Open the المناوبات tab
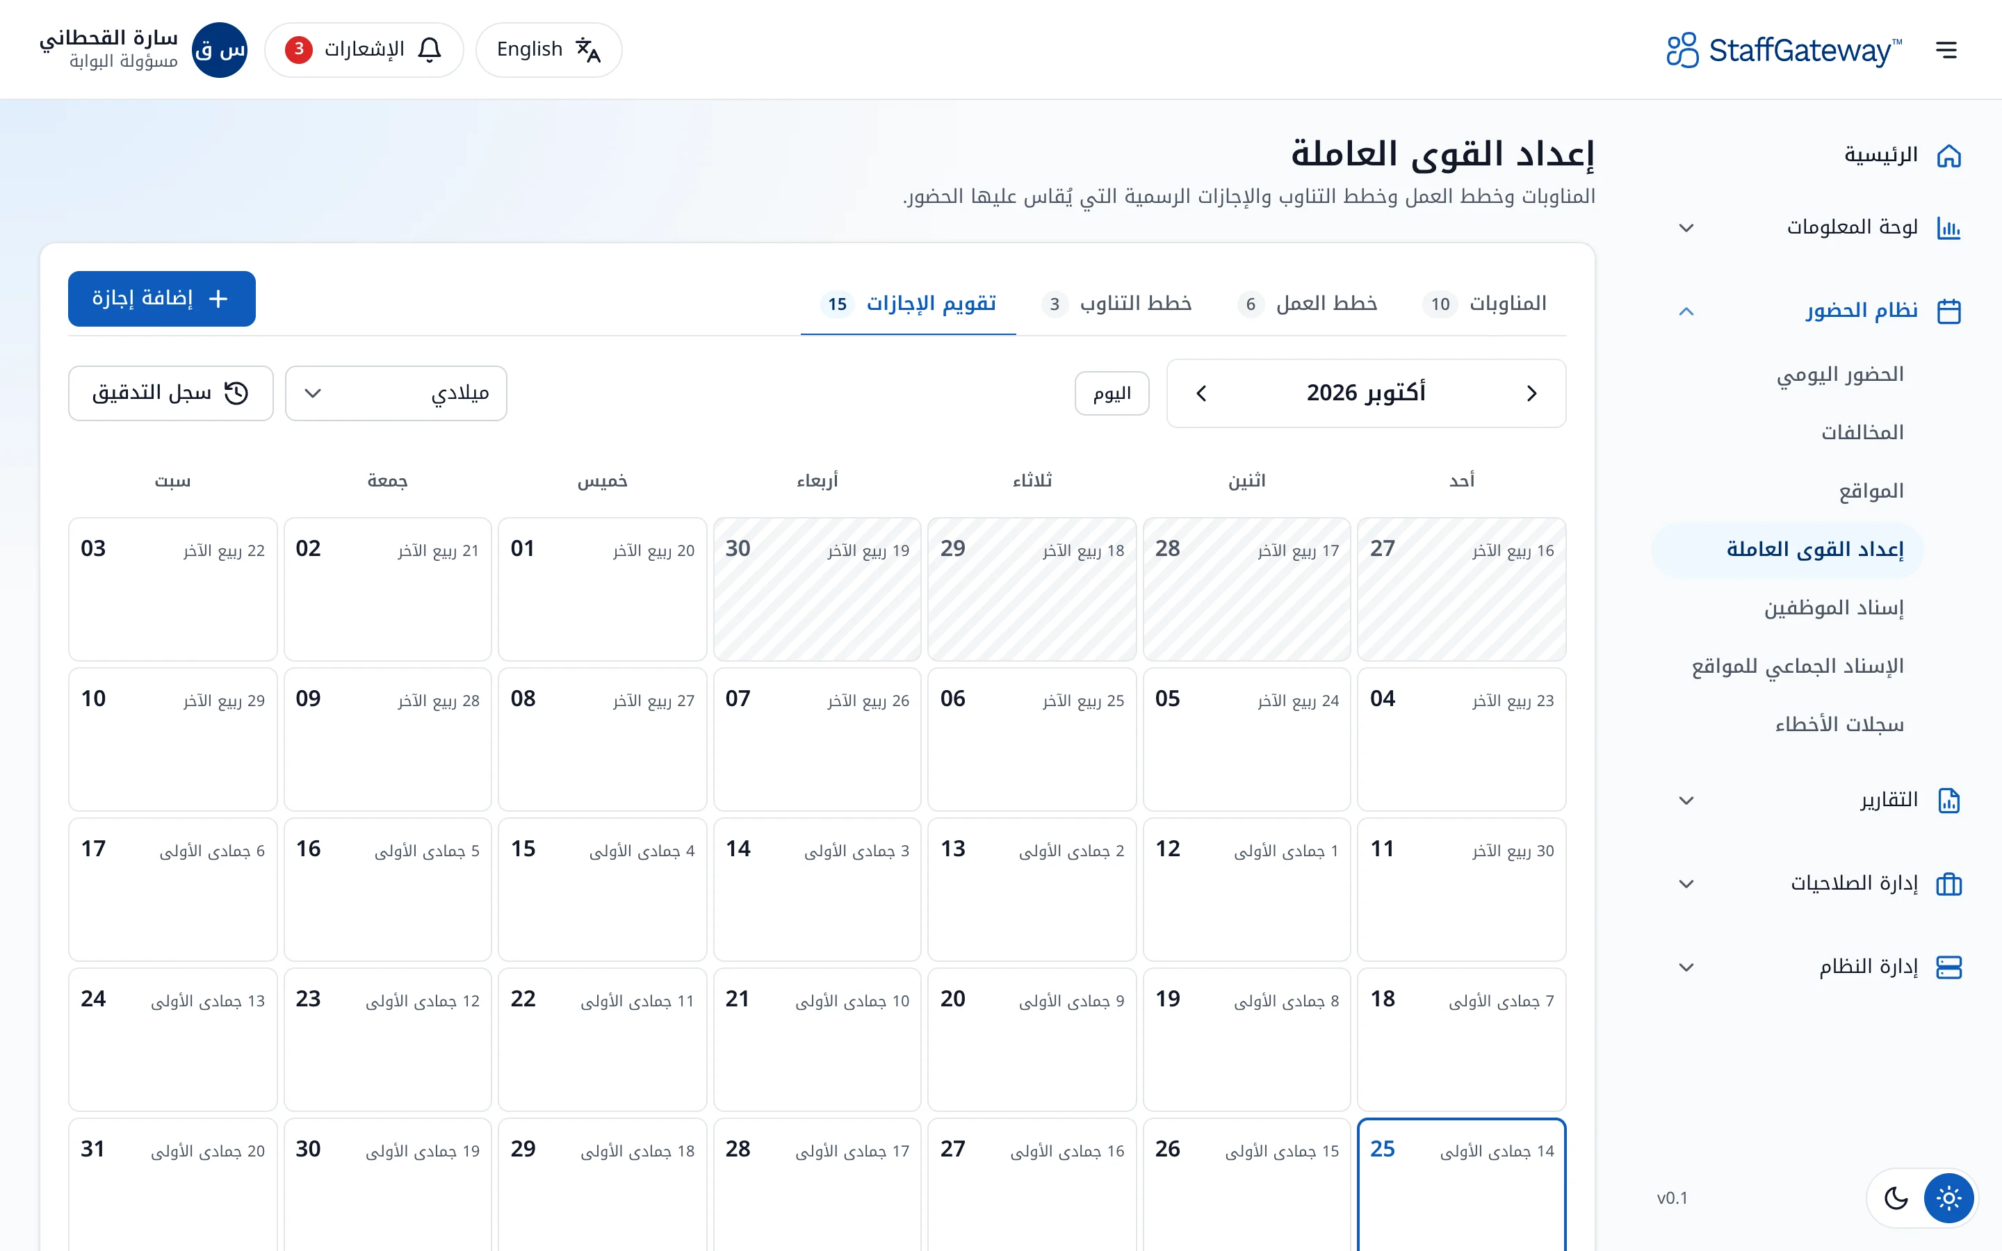This screenshot has height=1251, width=2002. click(1484, 304)
